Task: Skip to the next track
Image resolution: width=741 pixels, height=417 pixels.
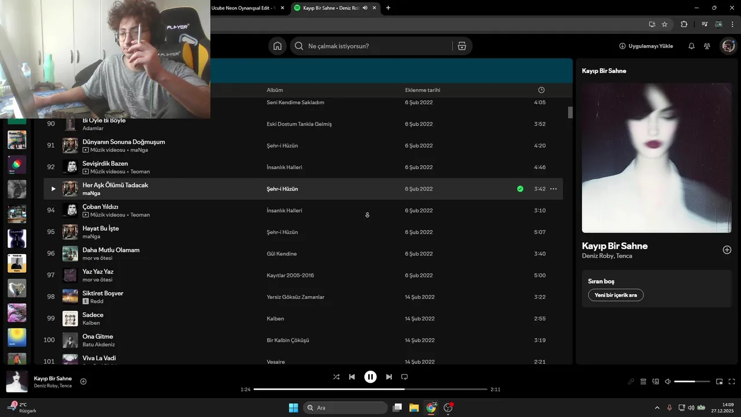Action: pos(389,376)
